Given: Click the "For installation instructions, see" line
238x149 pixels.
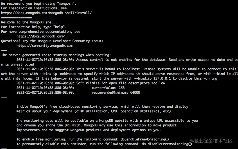Looking at the screenshot, I should [x=34, y=8].
